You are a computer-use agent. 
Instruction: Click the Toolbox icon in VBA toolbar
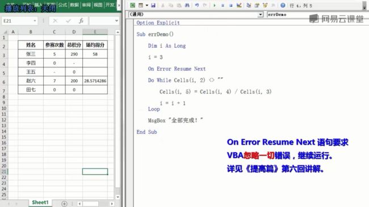[273, 5]
